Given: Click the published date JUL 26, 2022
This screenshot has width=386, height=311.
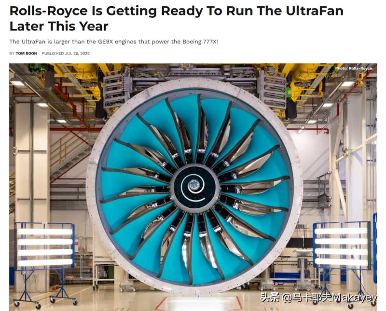Looking at the screenshot, I should coord(77,54).
